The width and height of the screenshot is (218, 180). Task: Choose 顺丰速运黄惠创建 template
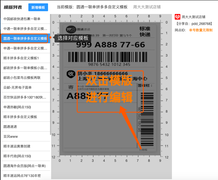[17, 146]
